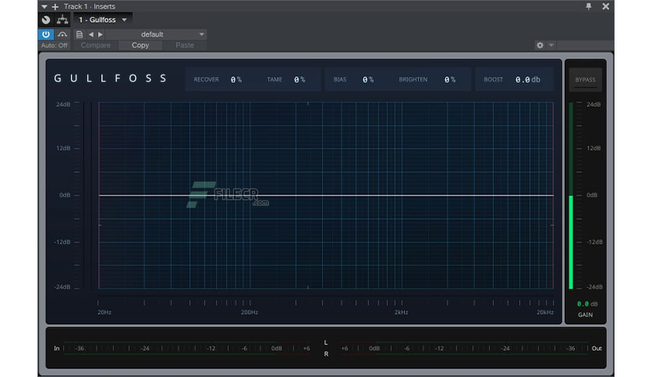
Task: Go to the previous preset arrow
Action: click(90, 34)
